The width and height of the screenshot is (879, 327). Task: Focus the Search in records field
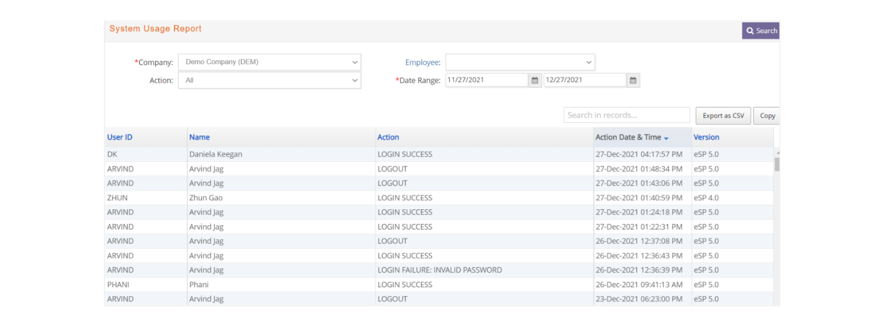click(x=627, y=115)
